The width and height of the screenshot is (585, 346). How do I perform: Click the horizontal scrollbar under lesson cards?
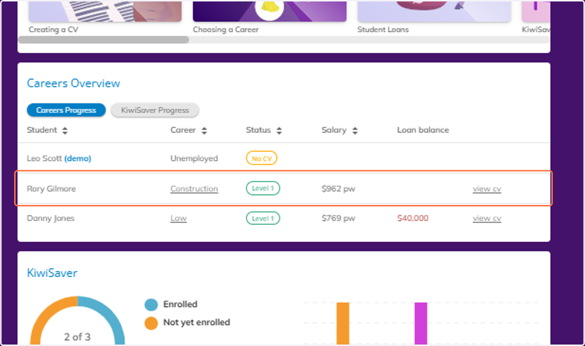103,40
